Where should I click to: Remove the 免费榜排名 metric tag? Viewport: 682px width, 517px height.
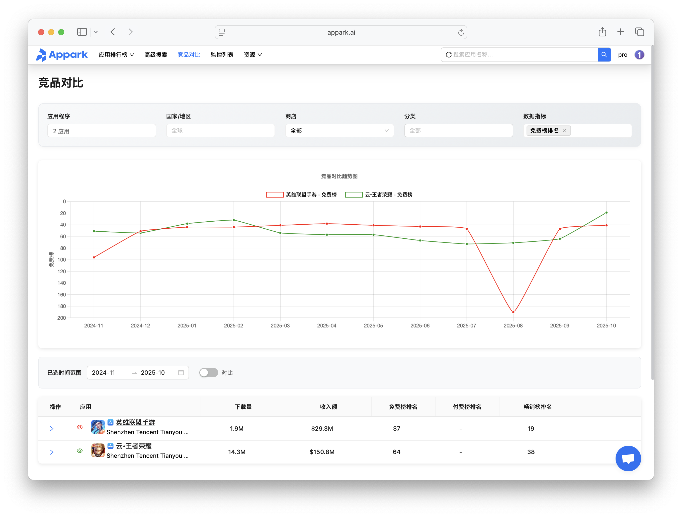tap(564, 131)
